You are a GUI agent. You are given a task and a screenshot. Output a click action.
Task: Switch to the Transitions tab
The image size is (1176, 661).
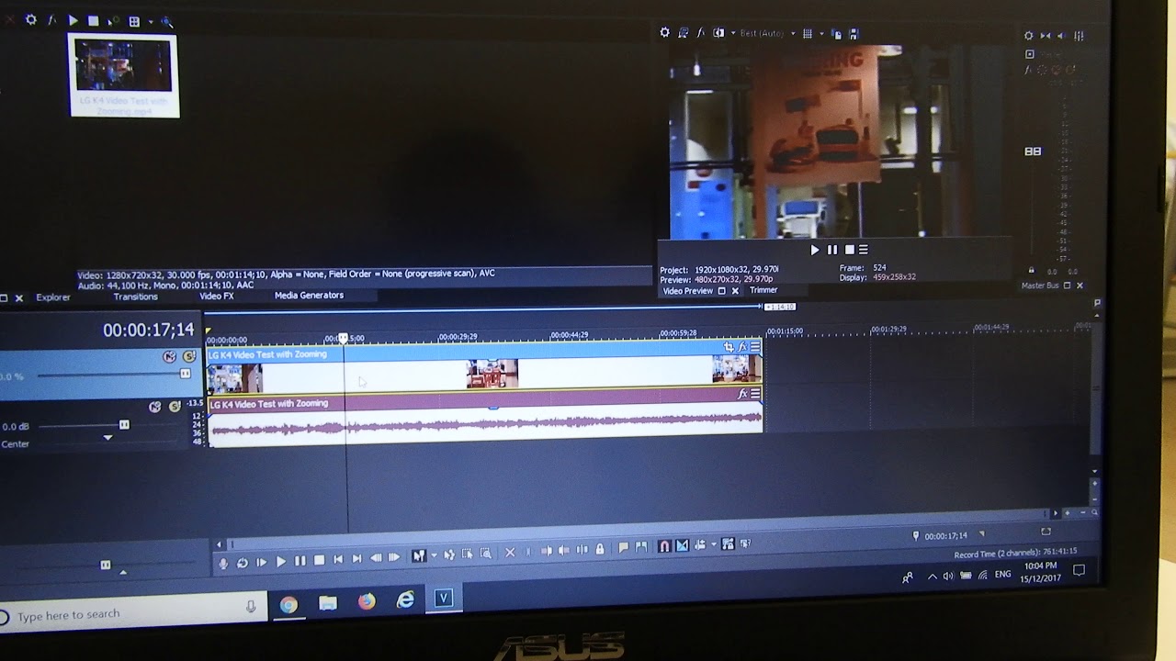pyautogui.click(x=135, y=297)
